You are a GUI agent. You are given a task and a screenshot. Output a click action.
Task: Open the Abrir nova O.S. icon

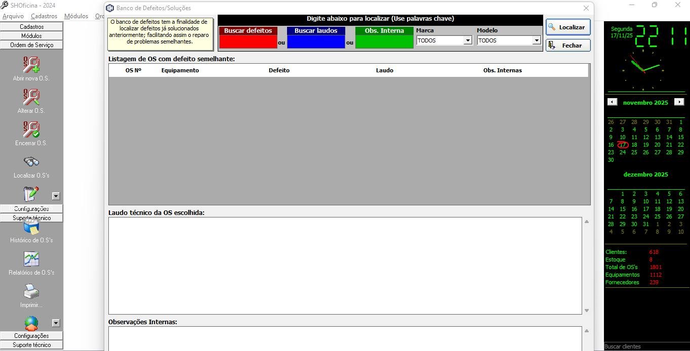31,65
